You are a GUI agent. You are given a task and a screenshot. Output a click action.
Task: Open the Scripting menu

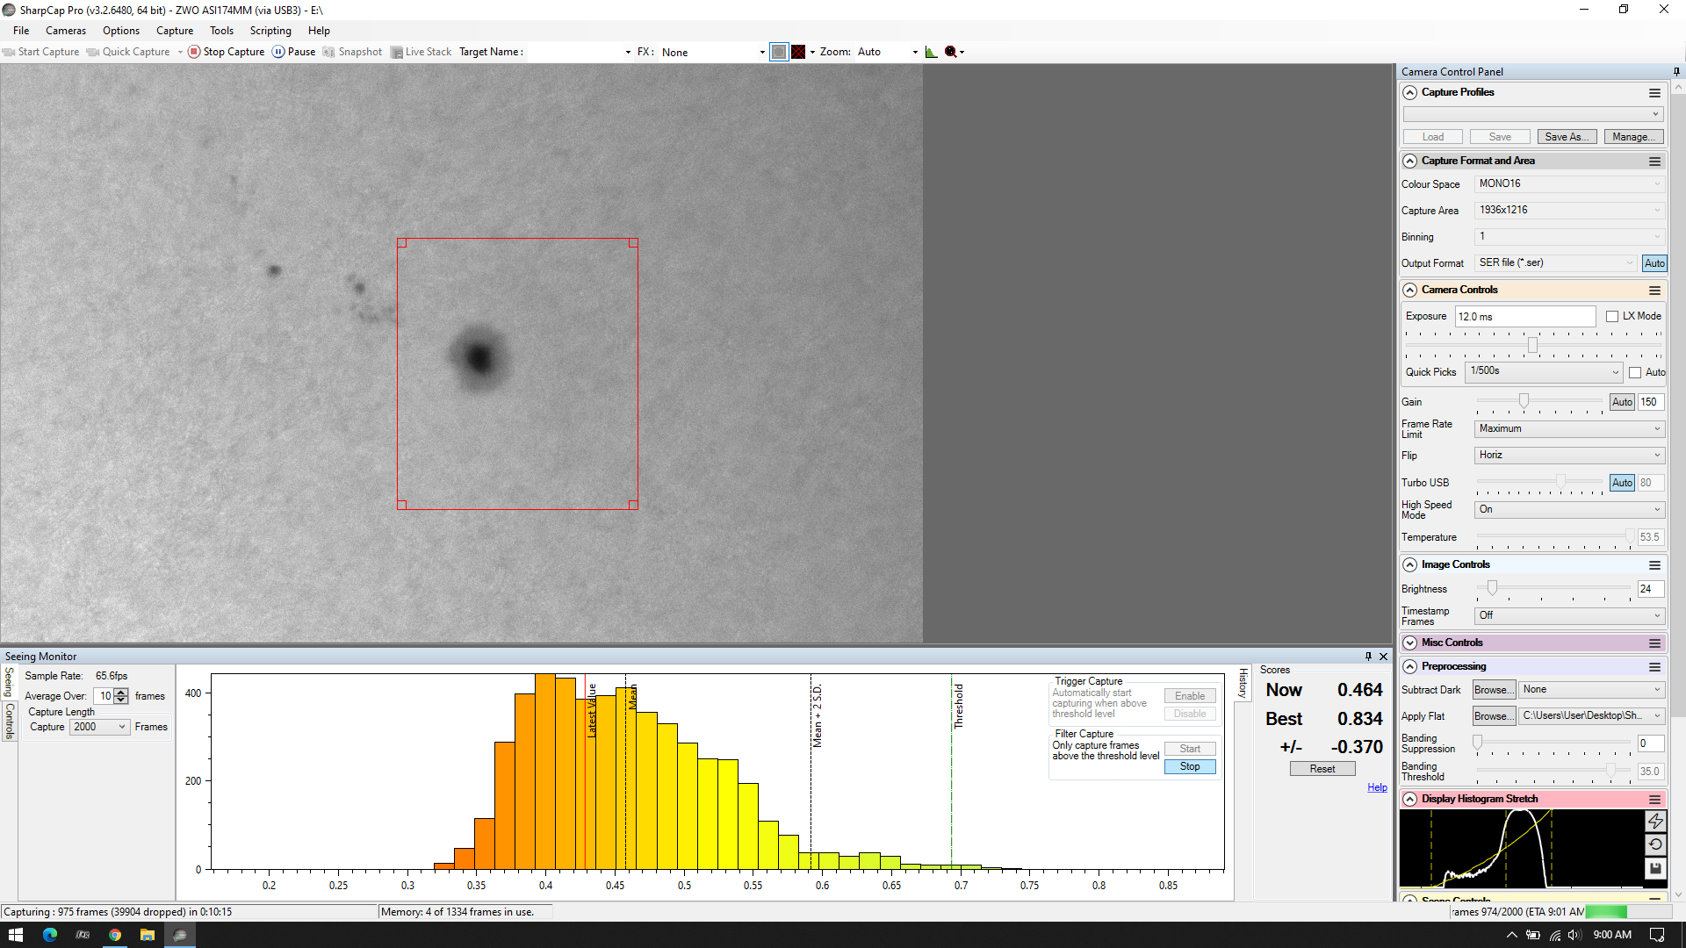click(x=270, y=31)
